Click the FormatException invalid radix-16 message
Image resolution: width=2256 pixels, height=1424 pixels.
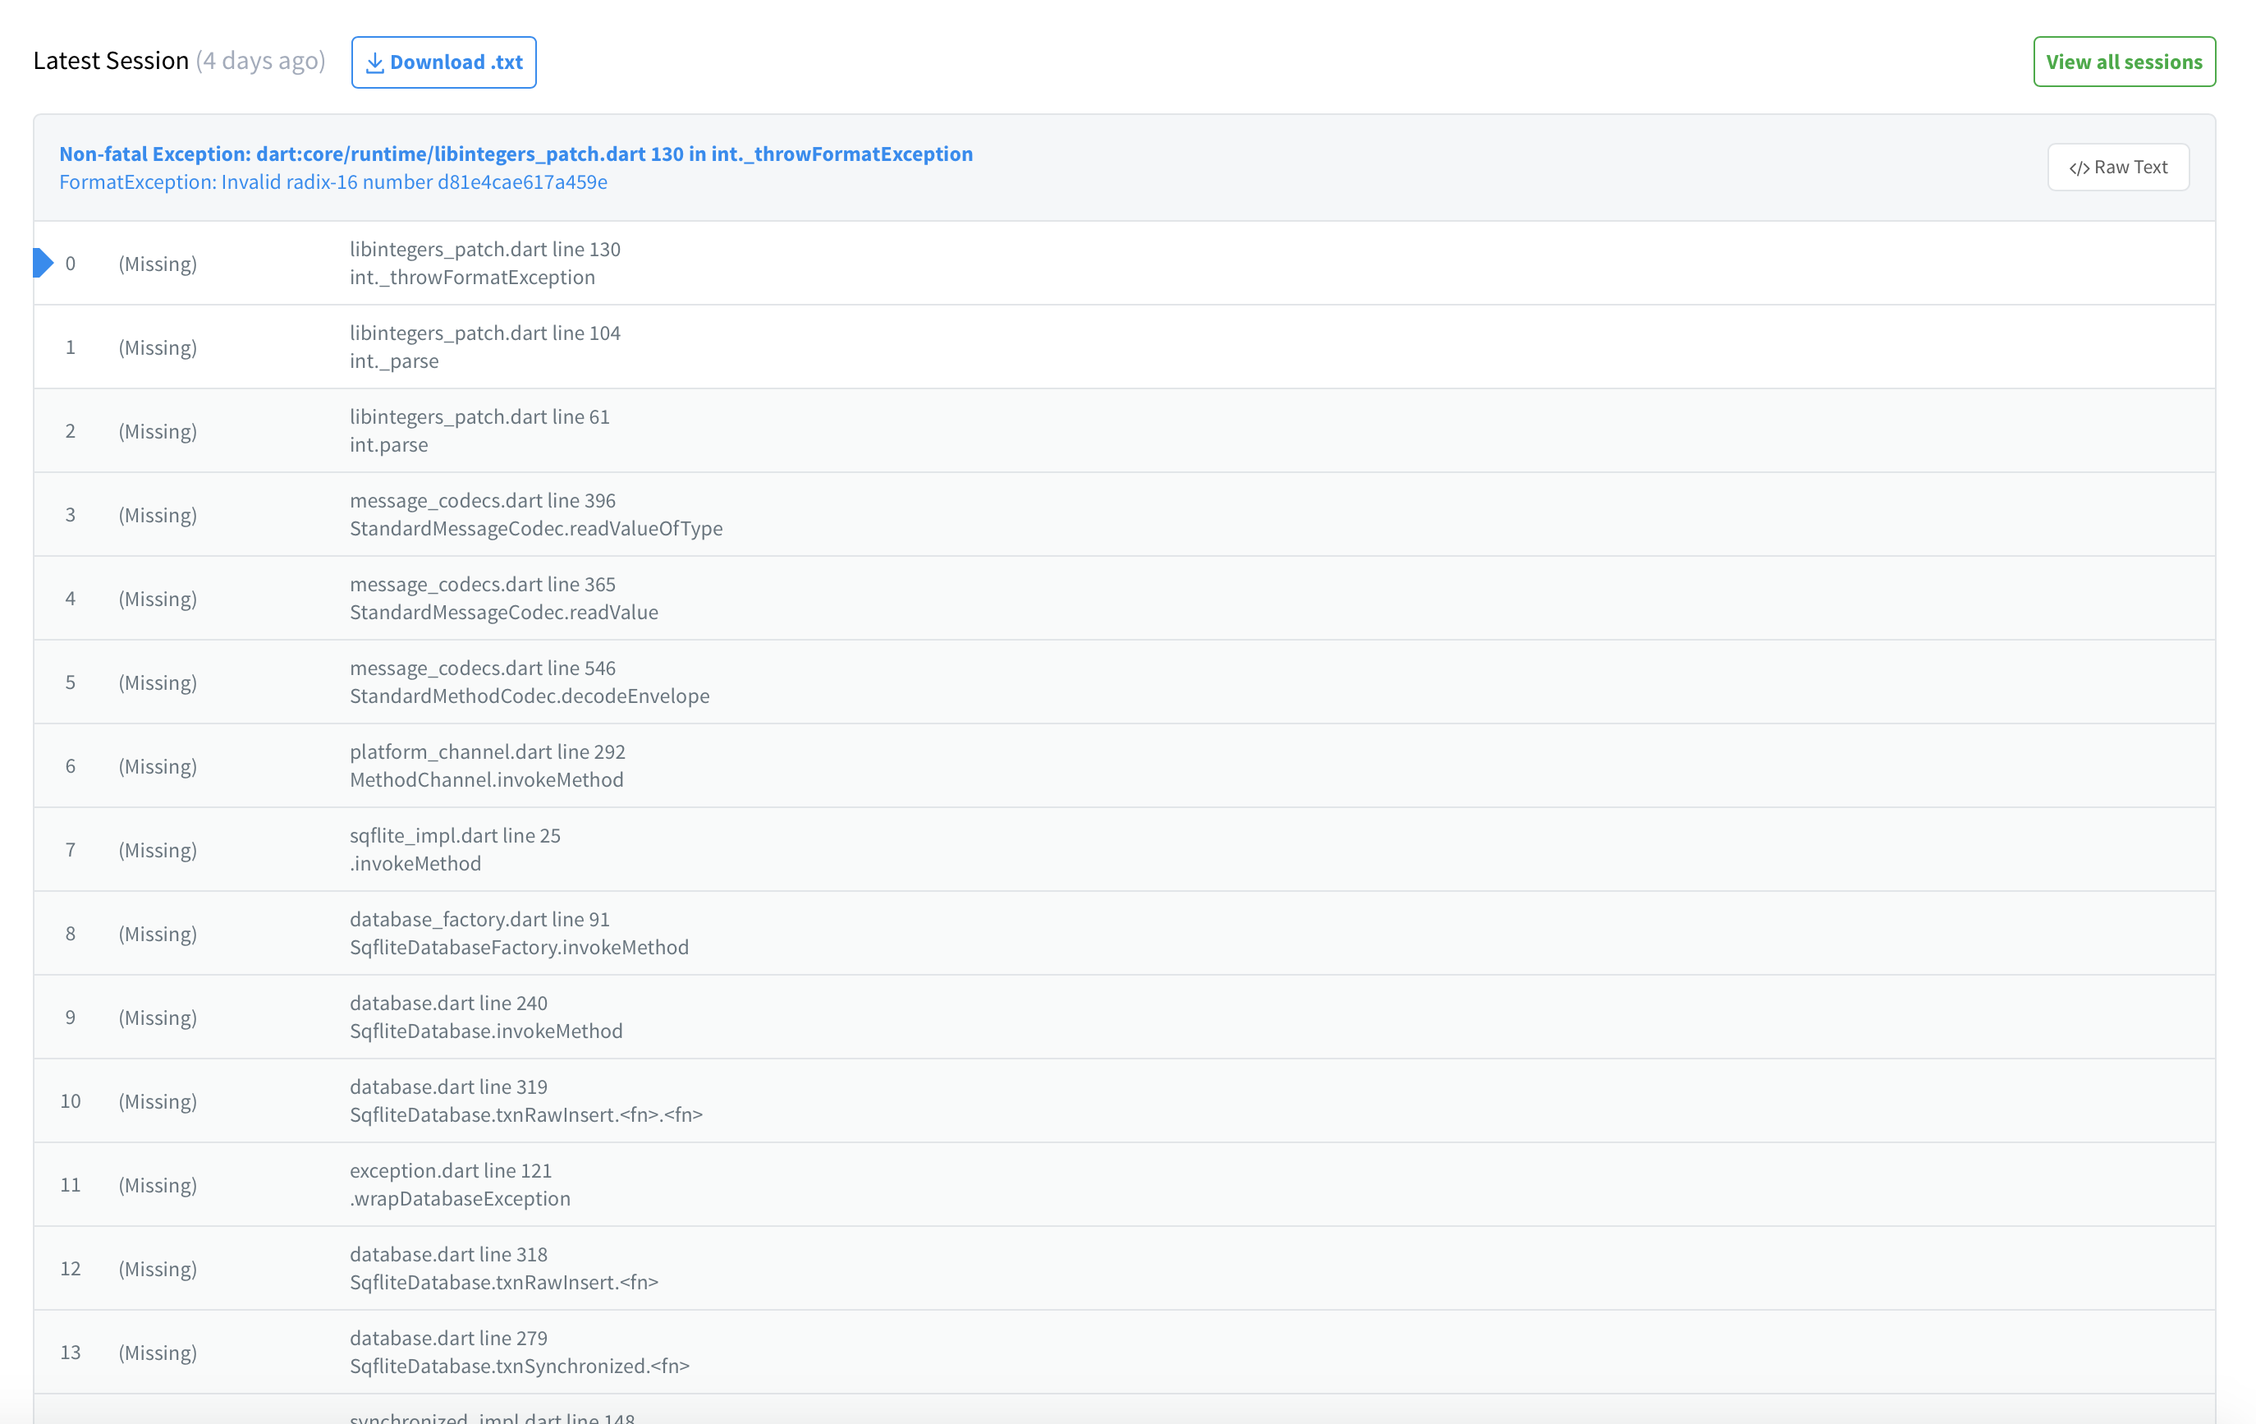click(x=332, y=181)
